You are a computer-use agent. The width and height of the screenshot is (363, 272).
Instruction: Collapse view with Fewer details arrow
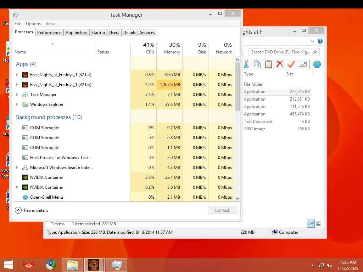pos(18,210)
